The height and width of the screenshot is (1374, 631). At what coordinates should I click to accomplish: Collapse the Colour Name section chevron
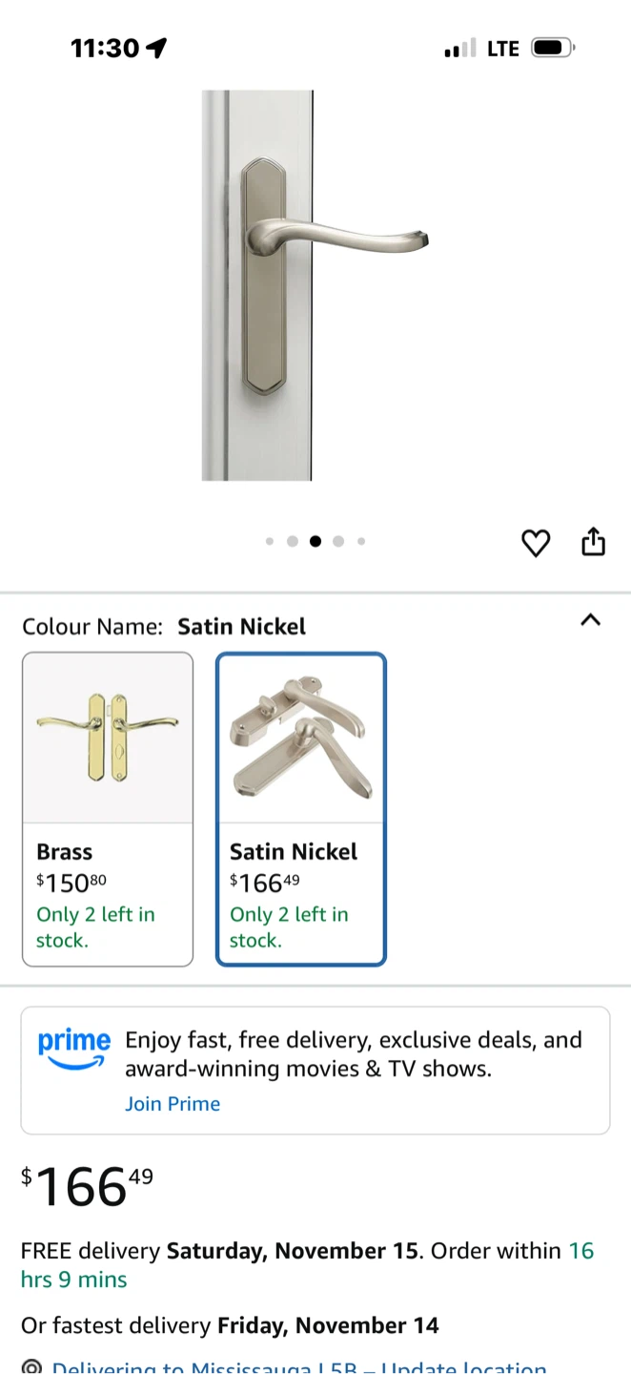pos(591,620)
